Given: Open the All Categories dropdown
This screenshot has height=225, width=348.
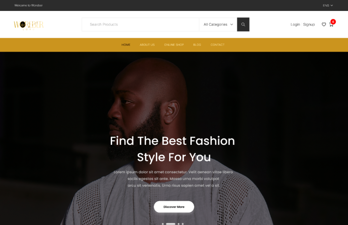Looking at the screenshot, I should pyautogui.click(x=218, y=24).
